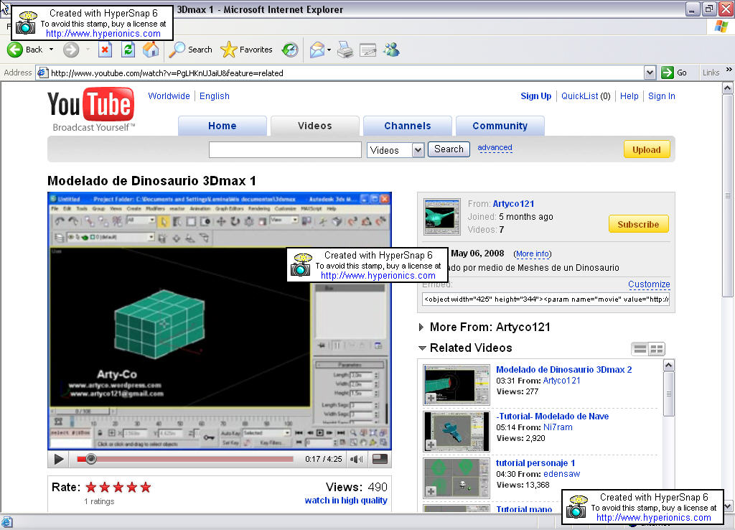Add Tutorial Modelado de Nave to QuickList
The image size is (735, 530).
click(431, 444)
